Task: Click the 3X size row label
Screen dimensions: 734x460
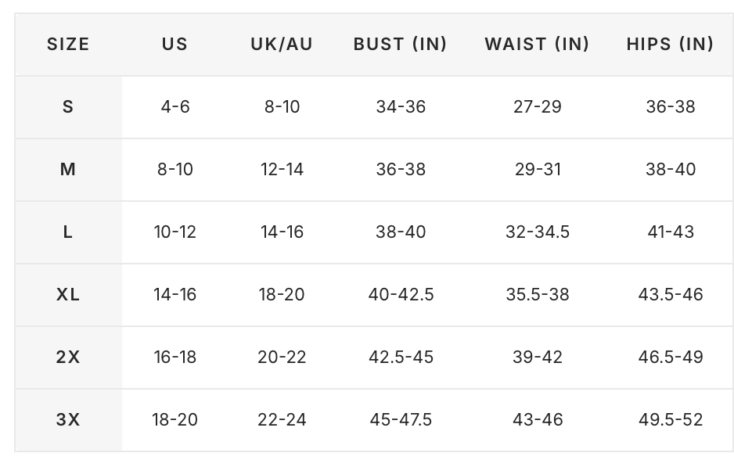Action: (x=68, y=420)
